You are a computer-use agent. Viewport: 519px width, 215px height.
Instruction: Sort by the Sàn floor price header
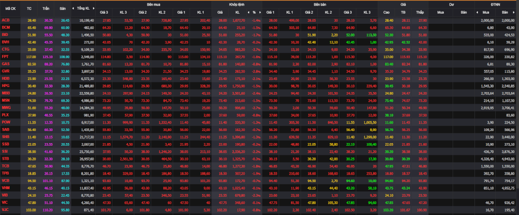62,8
